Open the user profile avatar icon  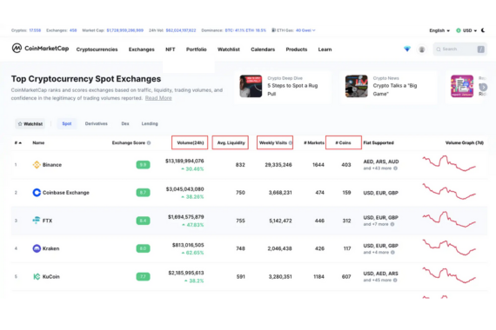[422, 49]
